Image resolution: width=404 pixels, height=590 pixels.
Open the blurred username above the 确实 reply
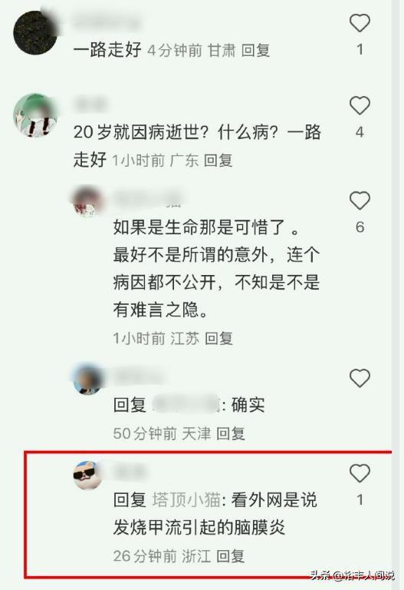tap(138, 376)
